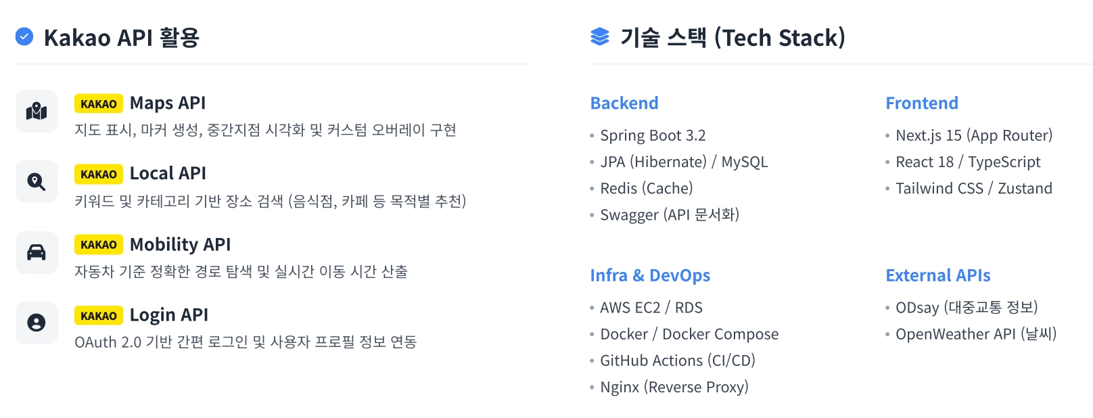Click the Nginx (Reverse Proxy) item
1093x418 pixels.
[674, 387]
